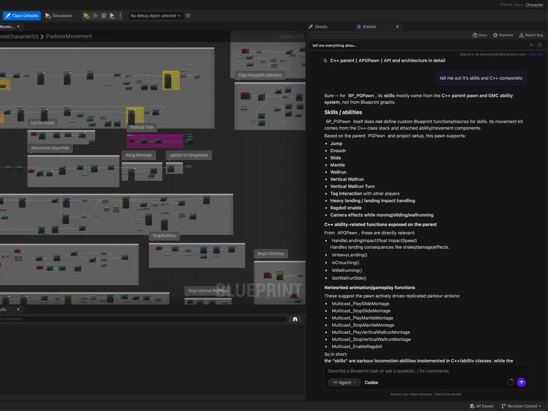Close the Find Results tab
This screenshot has width=548, height=411.
[18, 309]
